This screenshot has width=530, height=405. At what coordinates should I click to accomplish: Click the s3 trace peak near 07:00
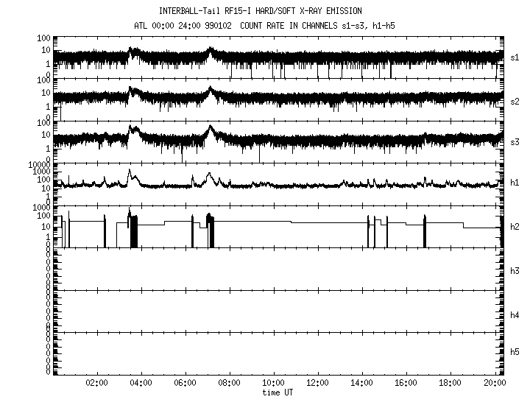(x=210, y=127)
